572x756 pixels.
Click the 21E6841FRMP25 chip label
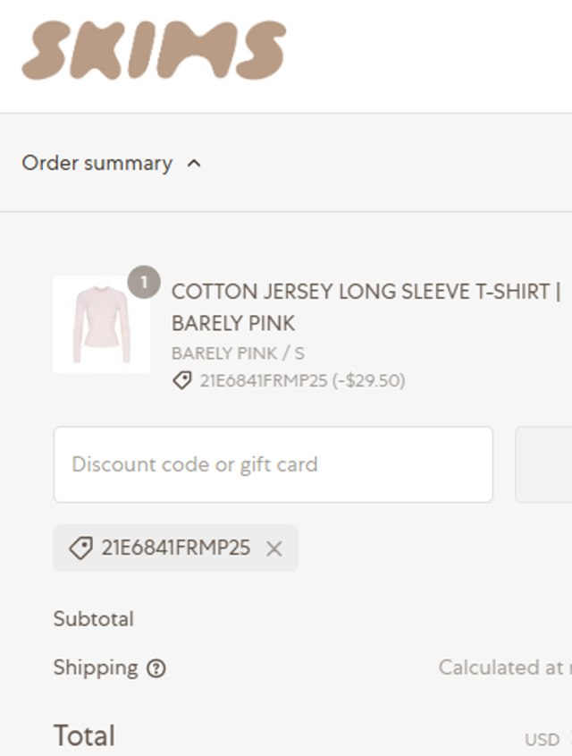(x=175, y=548)
